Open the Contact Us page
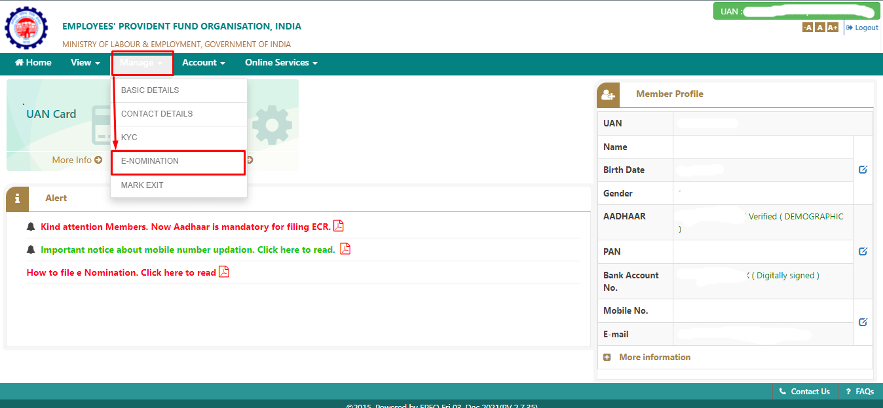The height and width of the screenshot is (408, 883). [x=804, y=391]
